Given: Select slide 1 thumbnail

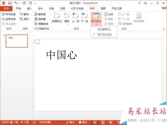Looking at the screenshot, I should point(17,41).
